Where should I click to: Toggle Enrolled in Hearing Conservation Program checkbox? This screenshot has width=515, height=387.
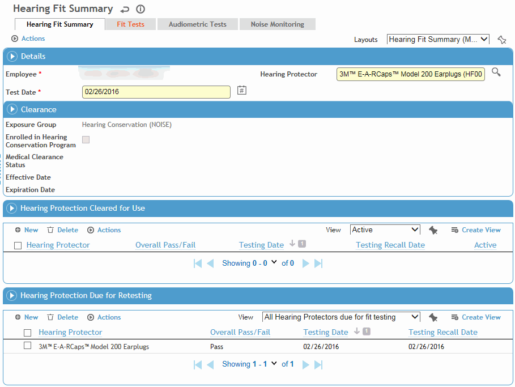tap(86, 140)
